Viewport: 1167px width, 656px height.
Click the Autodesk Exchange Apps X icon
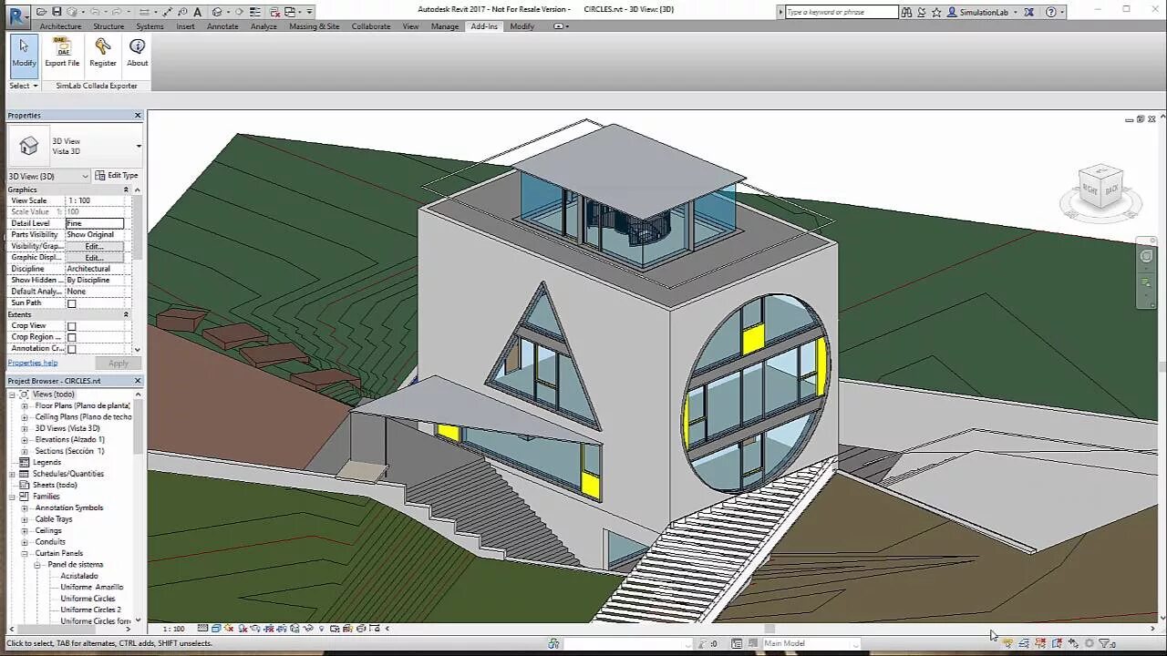tap(1028, 12)
